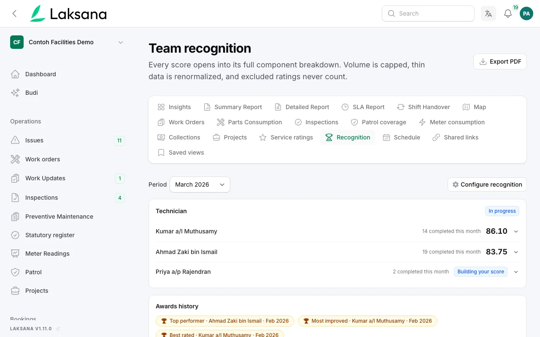Open the language translate icon
540x337 pixels.
point(489,13)
